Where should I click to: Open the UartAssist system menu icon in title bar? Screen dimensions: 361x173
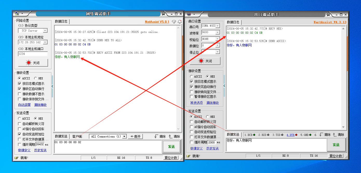tap(189, 15)
